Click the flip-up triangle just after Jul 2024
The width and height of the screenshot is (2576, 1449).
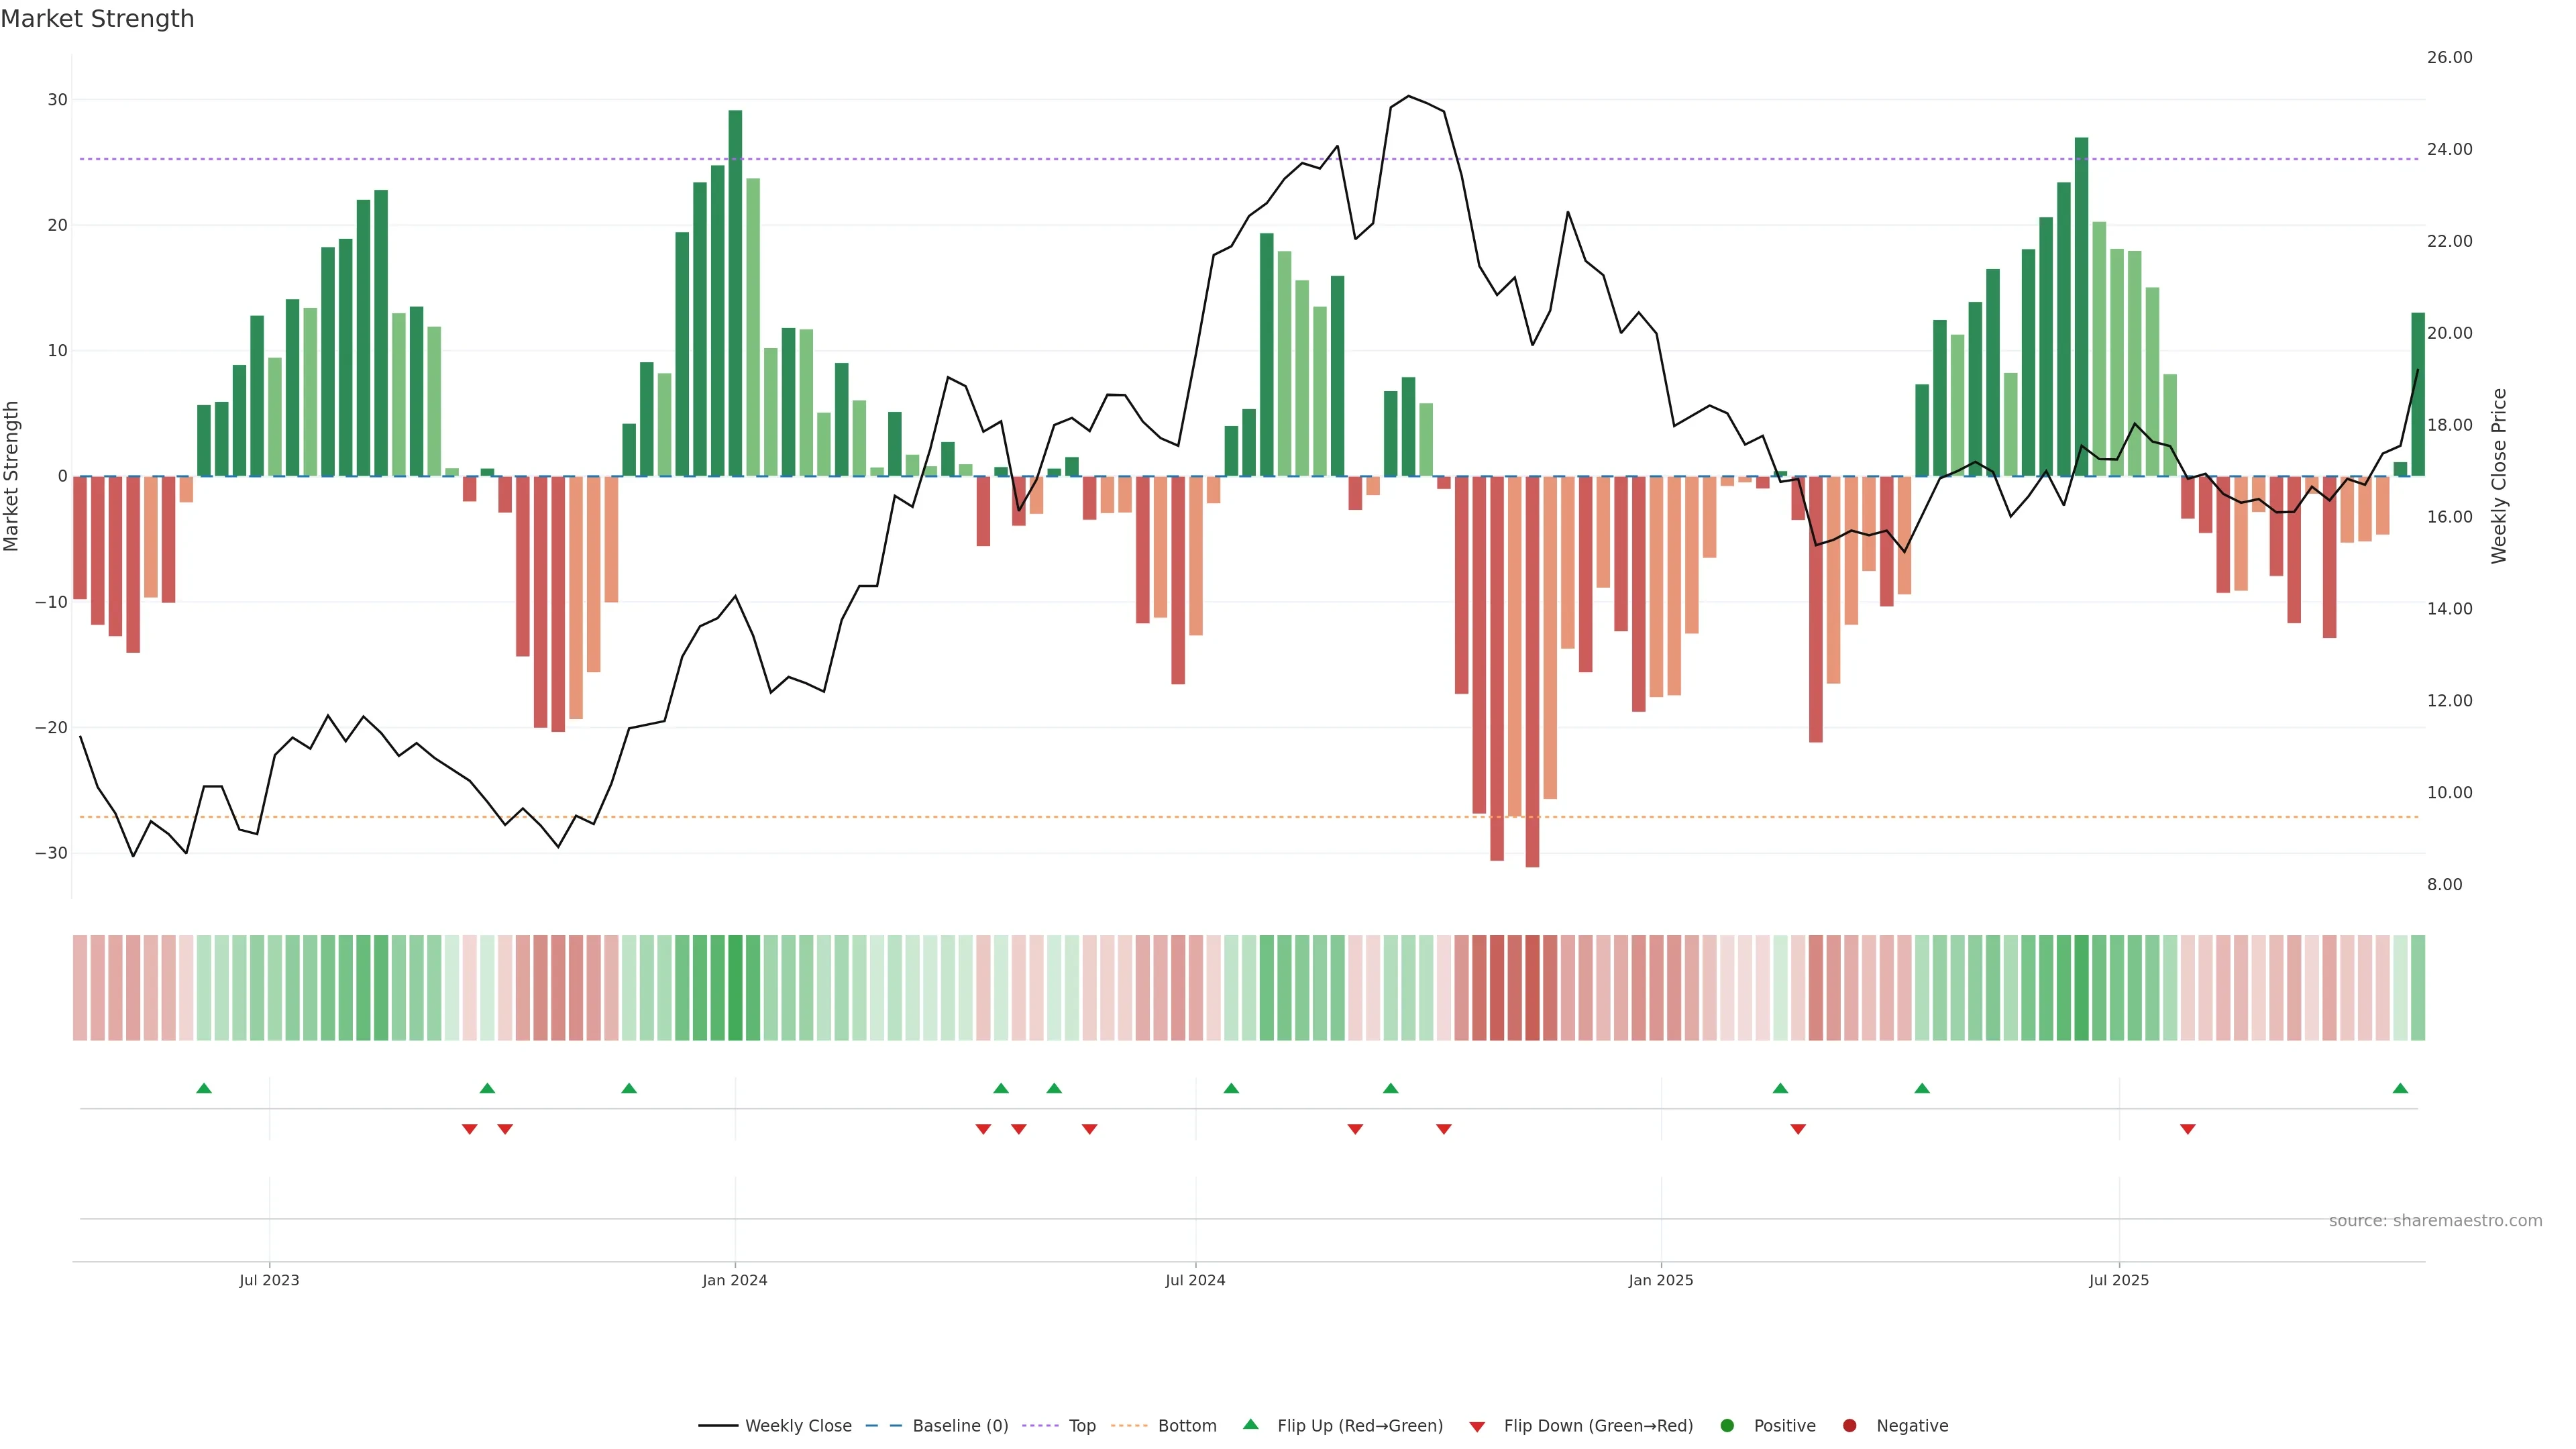tap(1231, 1088)
